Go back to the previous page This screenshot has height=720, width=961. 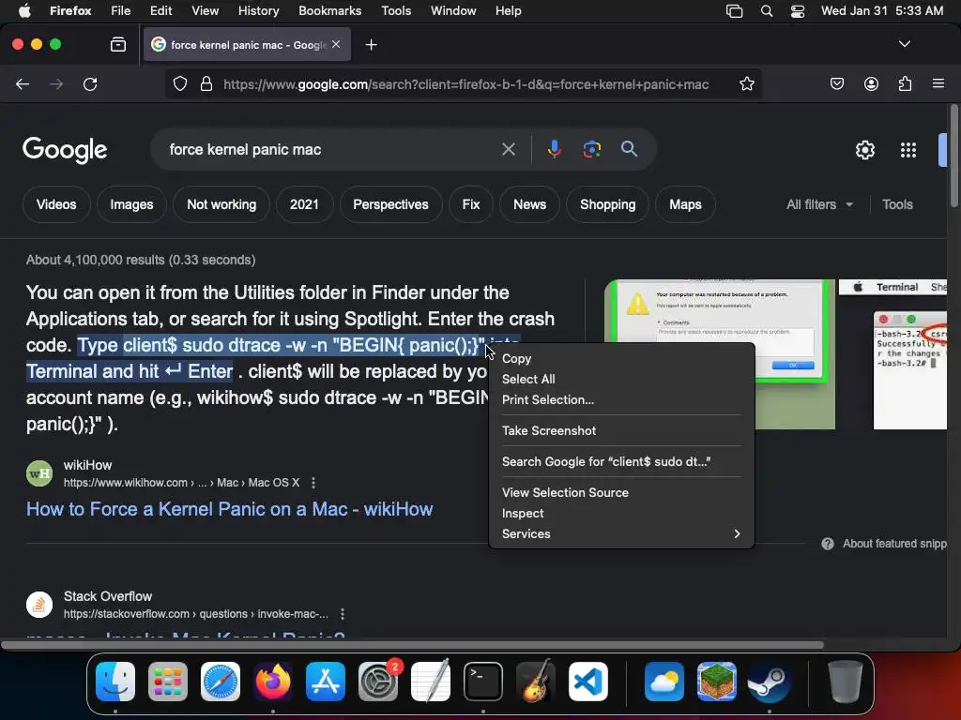(23, 83)
